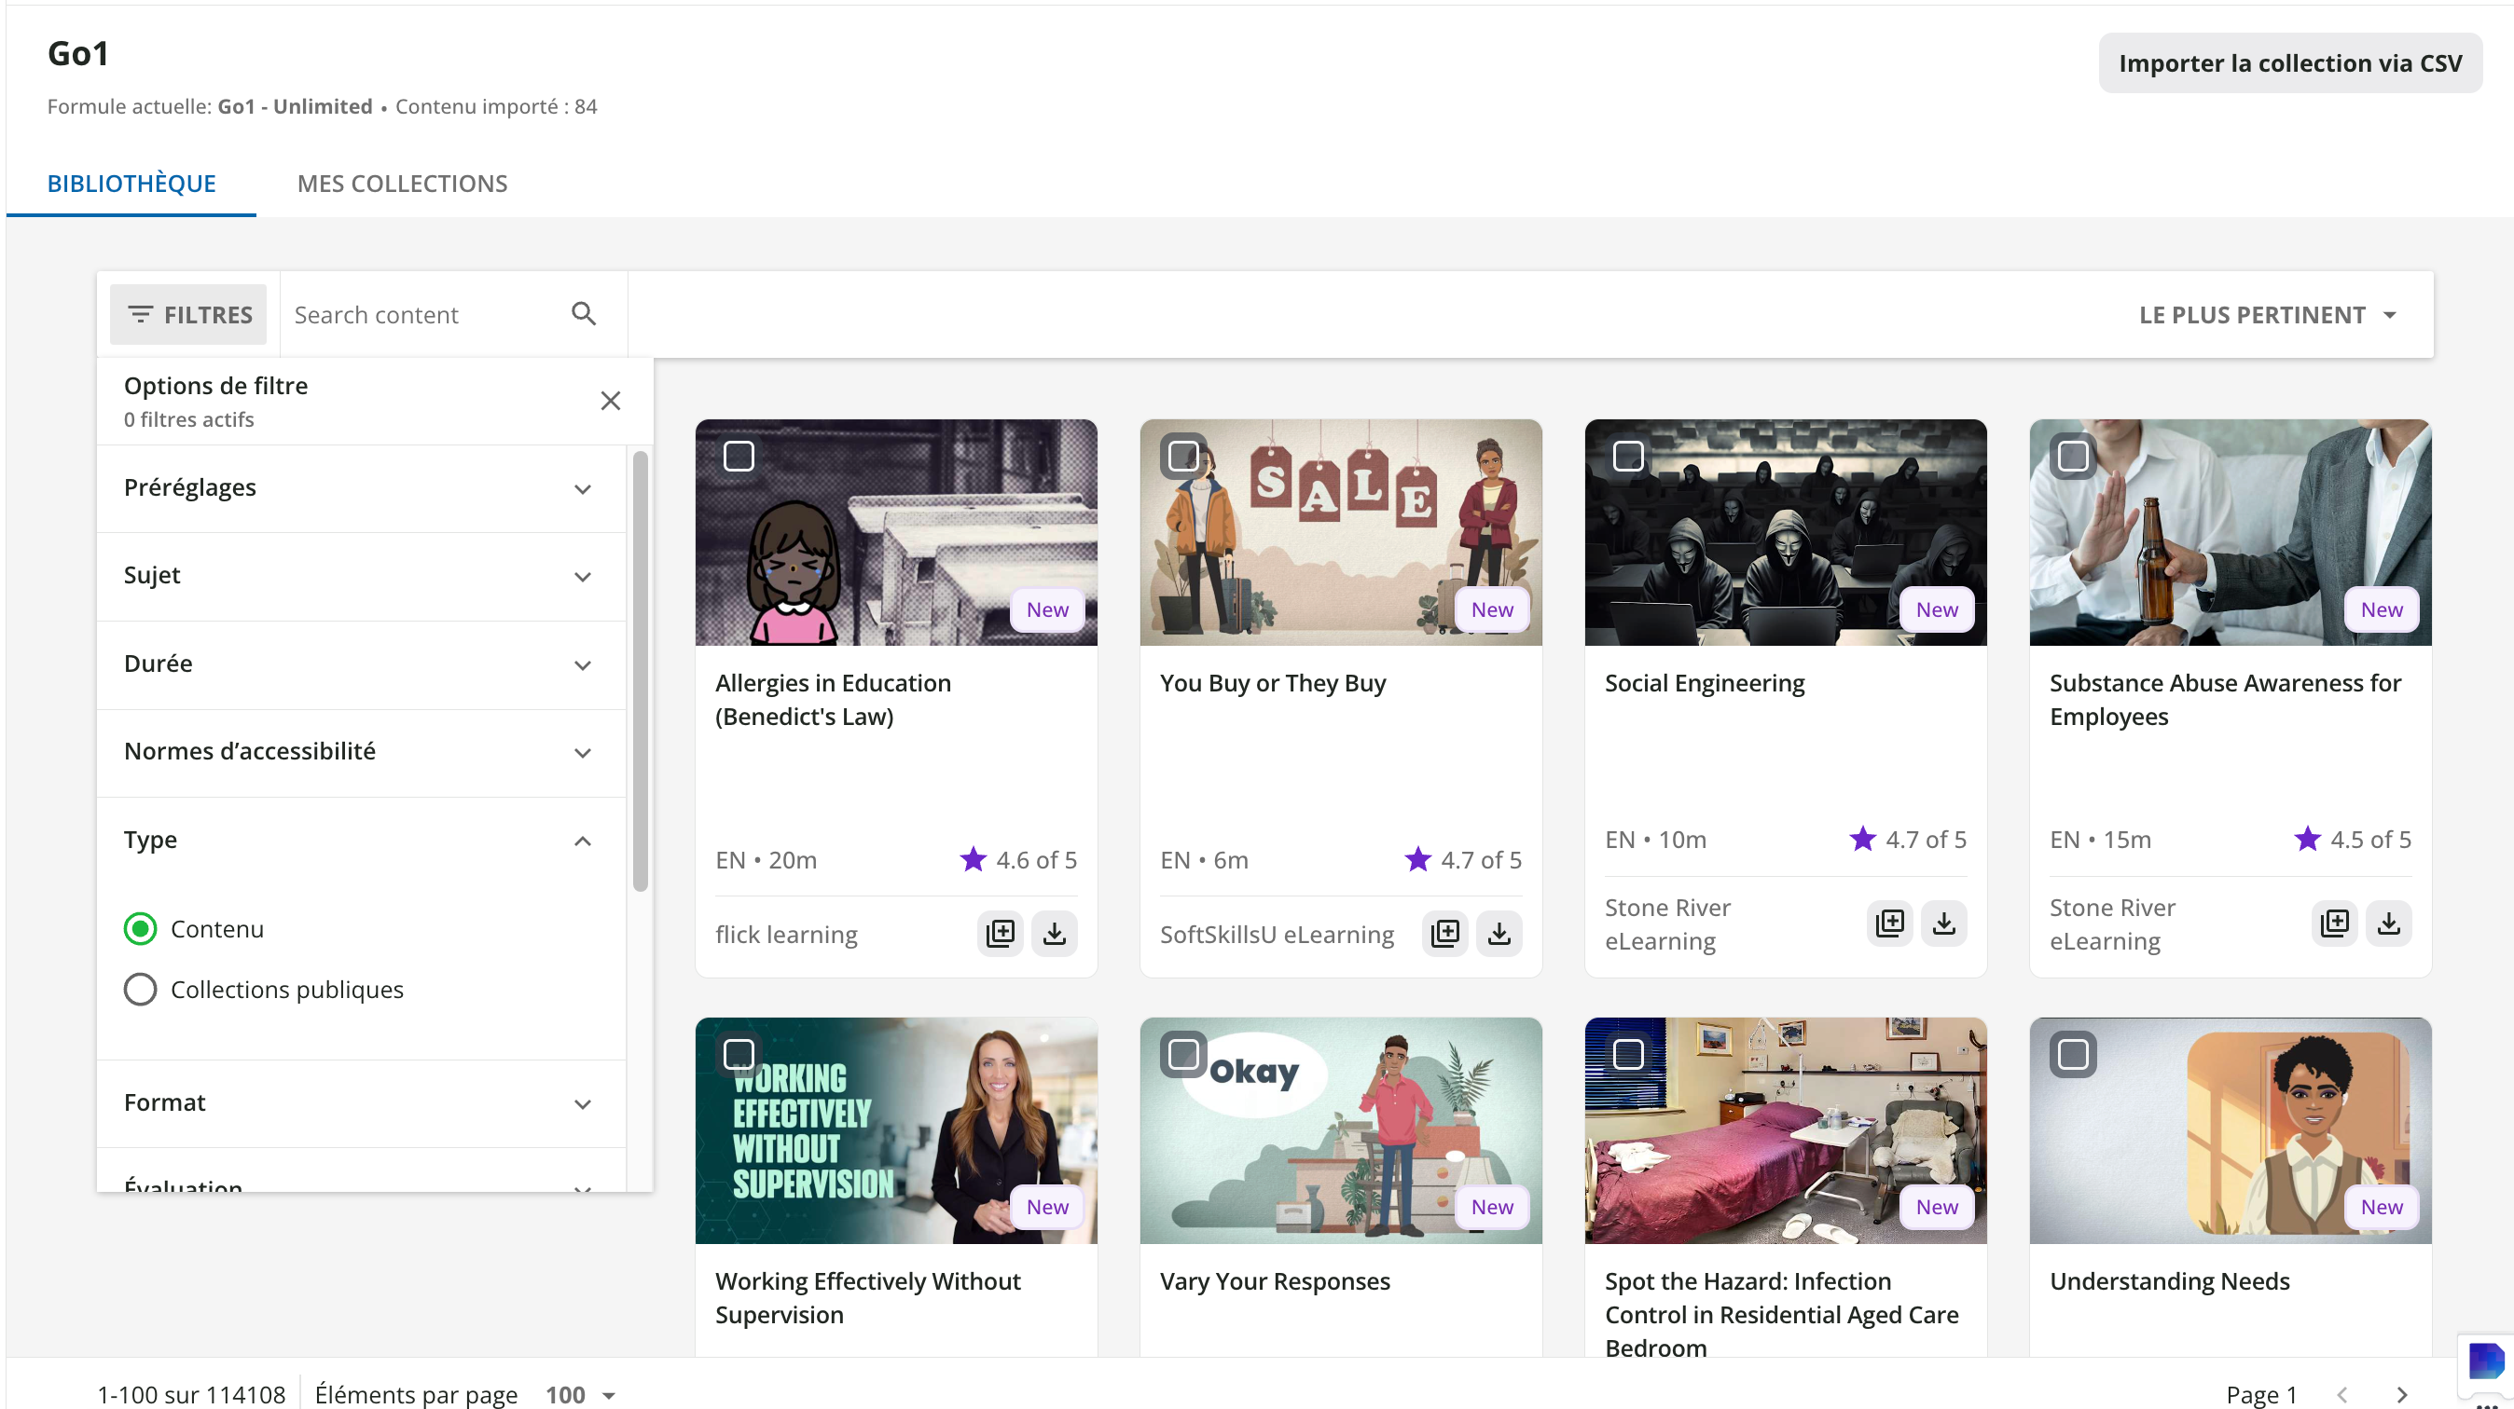Viewport: 2514px width, 1409px height.
Task: Open the Spot the Hazard bedroom thumbnail
Action: (1785, 1130)
